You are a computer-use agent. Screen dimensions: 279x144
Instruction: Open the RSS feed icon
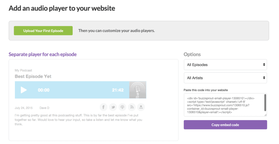pos(132,107)
